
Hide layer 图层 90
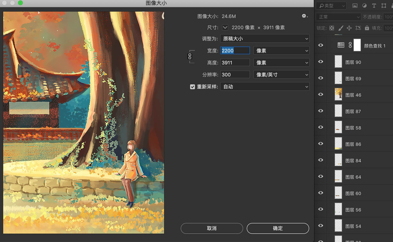click(x=321, y=62)
